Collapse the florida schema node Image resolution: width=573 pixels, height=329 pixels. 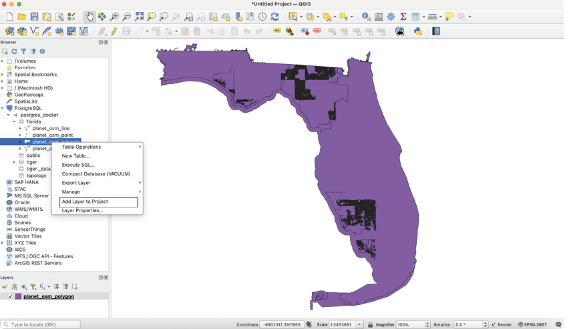click(14, 121)
